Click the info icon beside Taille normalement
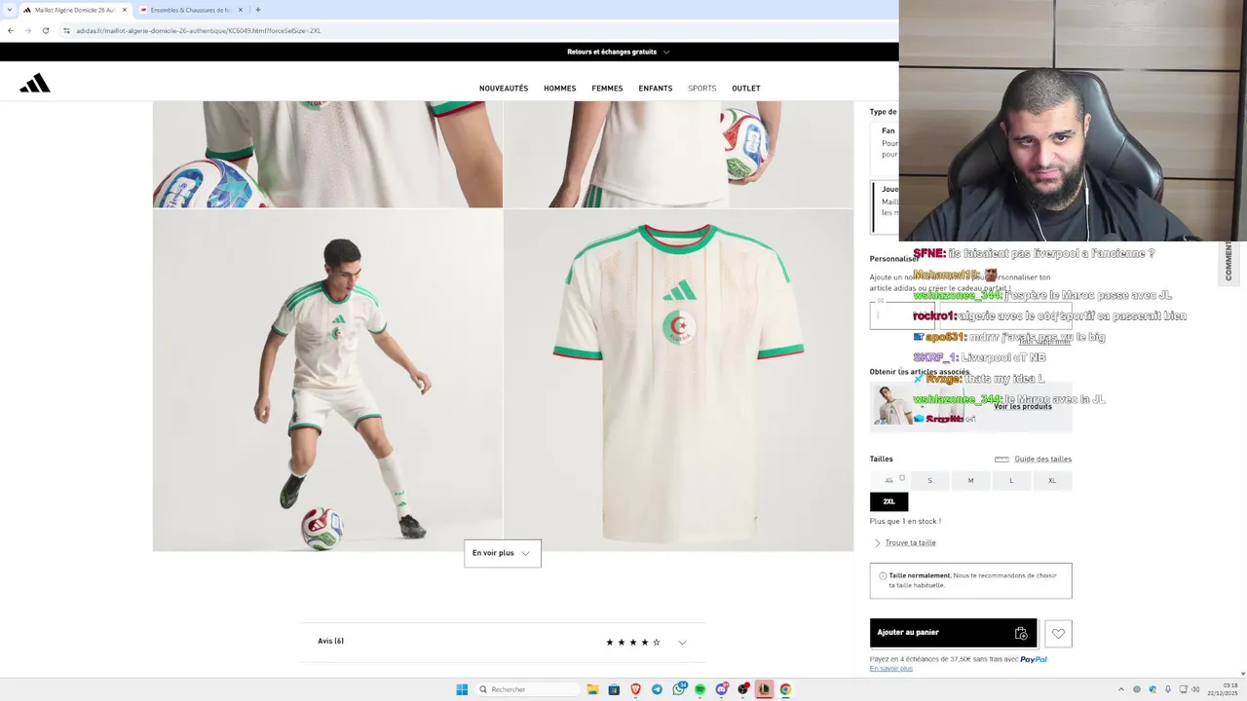1247x701 pixels. coord(883,575)
